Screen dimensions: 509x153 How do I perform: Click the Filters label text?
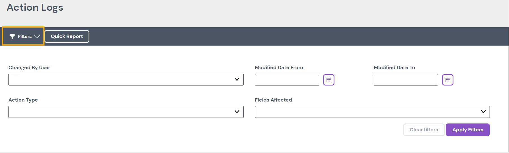[25, 36]
